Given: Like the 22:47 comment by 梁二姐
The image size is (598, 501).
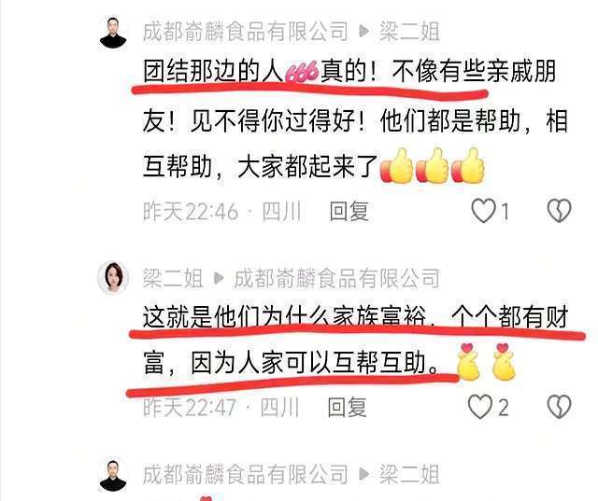Looking at the screenshot, I should 480,407.
